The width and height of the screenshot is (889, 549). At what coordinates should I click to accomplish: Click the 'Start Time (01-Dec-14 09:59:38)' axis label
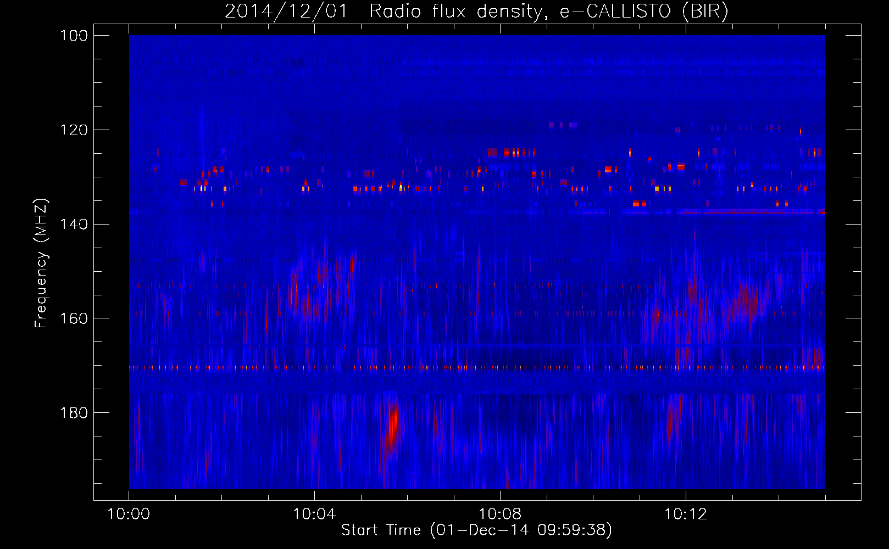click(x=476, y=530)
